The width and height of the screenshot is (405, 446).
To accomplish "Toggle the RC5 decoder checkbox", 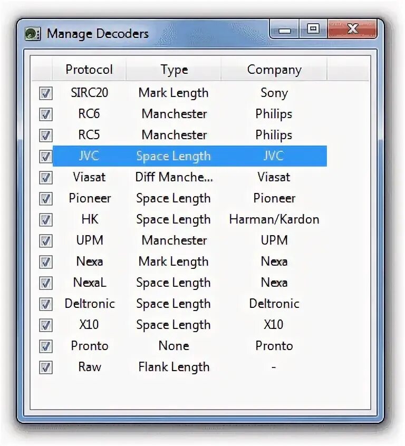I will click(x=45, y=135).
